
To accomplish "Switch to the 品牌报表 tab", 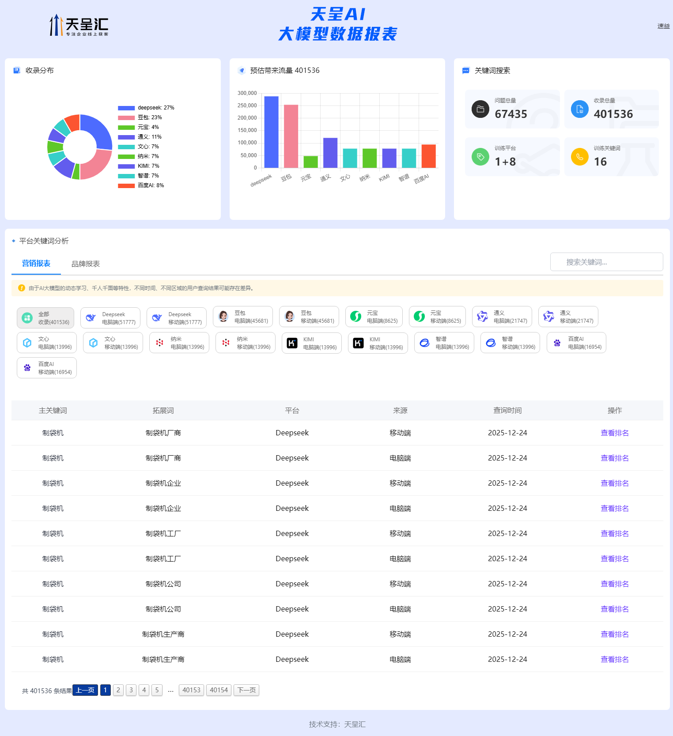I will [x=86, y=264].
